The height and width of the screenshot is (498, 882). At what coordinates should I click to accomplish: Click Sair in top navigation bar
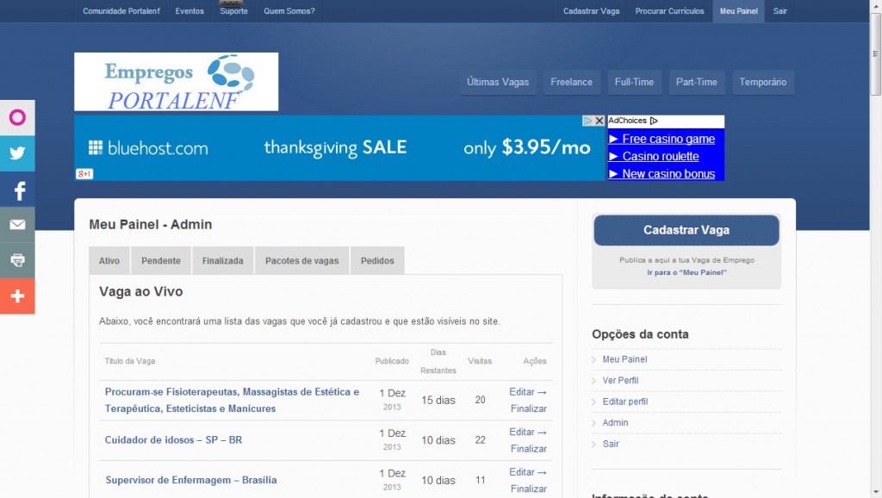pos(780,11)
